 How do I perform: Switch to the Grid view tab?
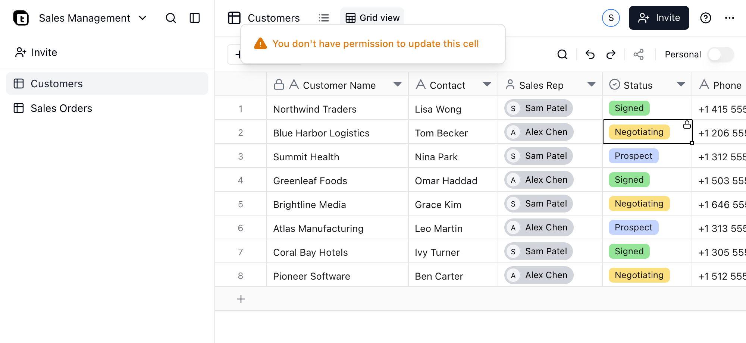pos(372,18)
